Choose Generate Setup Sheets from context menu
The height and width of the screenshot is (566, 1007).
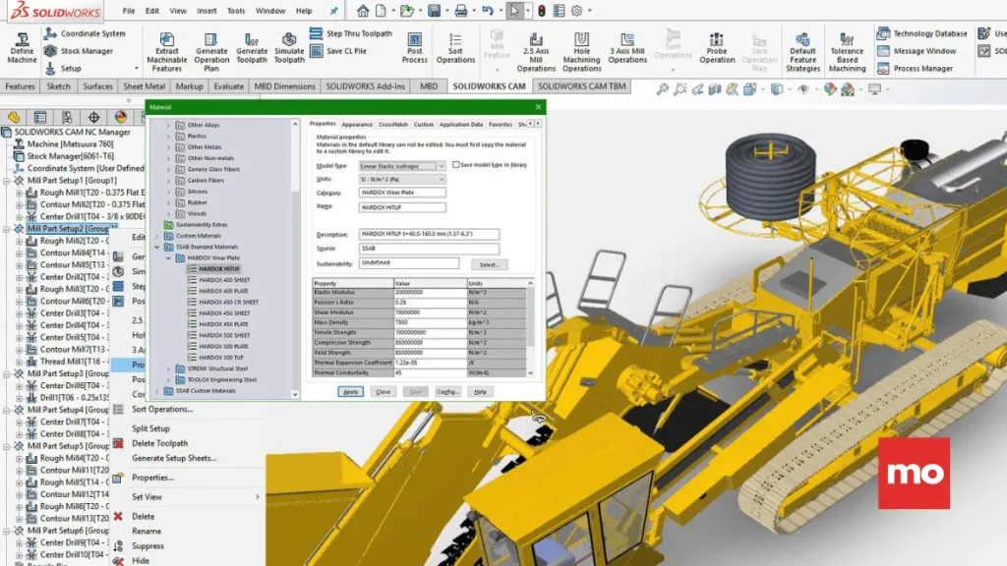[x=174, y=458]
